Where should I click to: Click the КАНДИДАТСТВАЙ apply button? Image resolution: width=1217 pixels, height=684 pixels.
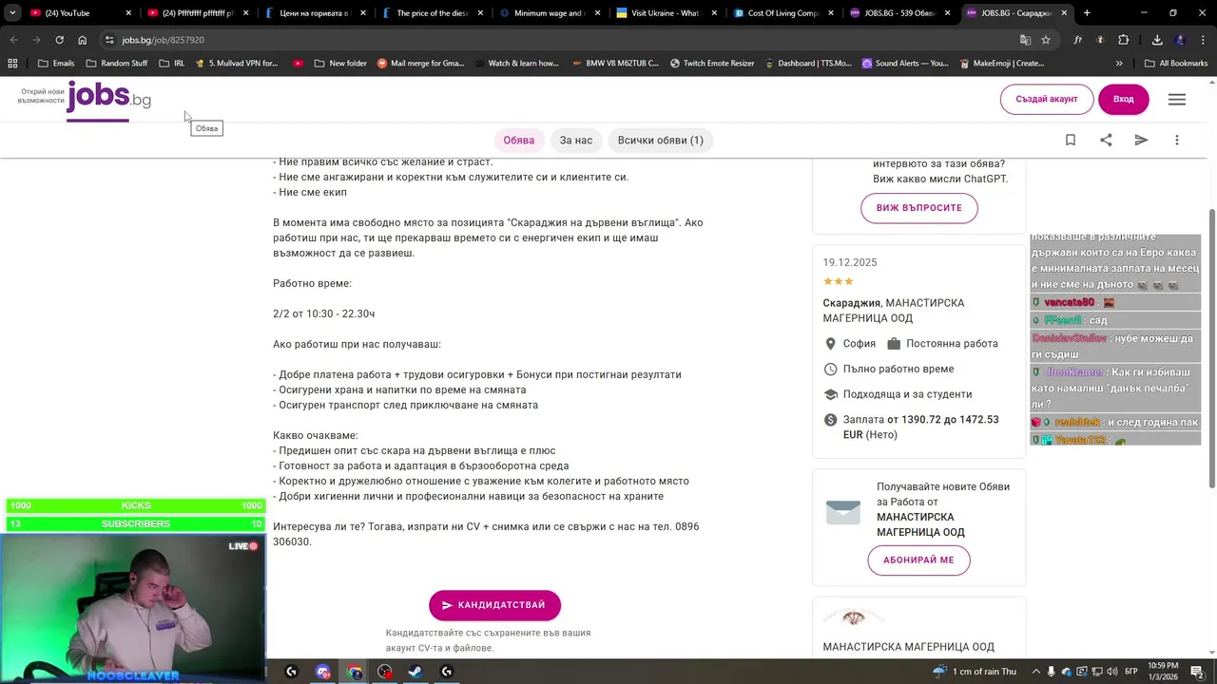tap(494, 605)
